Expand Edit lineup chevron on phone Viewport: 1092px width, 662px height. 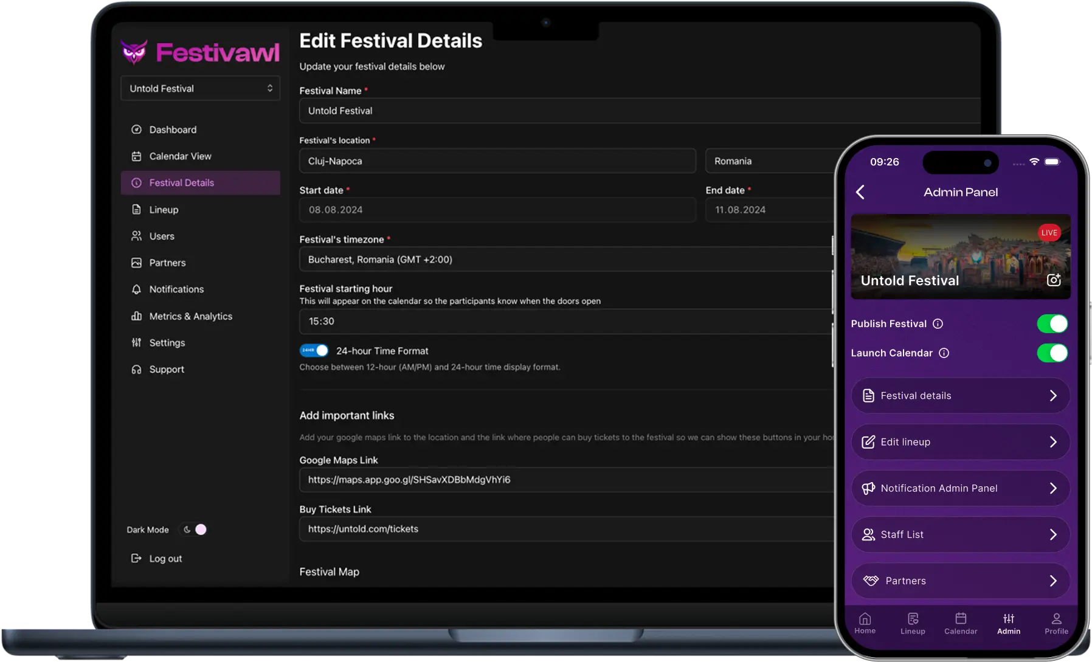pos(1054,442)
